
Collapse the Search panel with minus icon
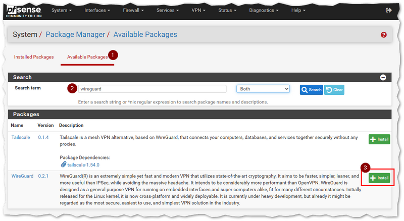point(383,77)
